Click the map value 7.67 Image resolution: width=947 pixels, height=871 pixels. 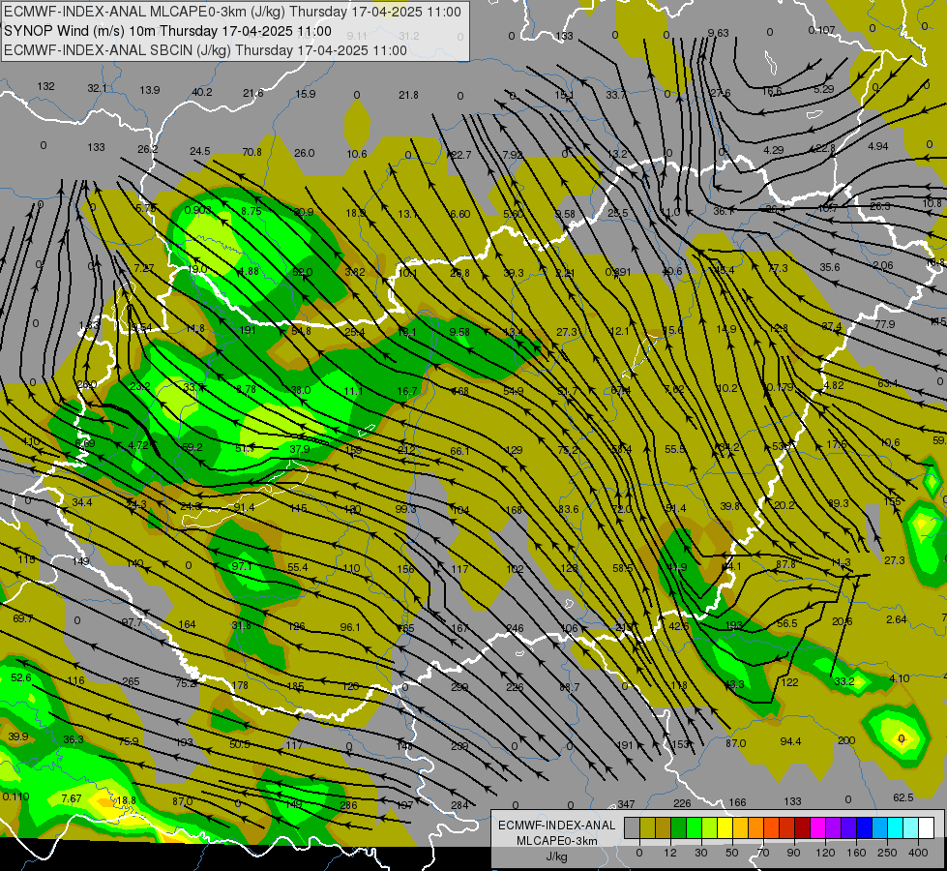tap(72, 798)
